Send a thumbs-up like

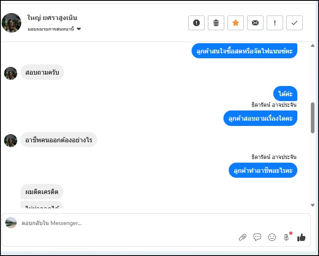tap(301, 237)
